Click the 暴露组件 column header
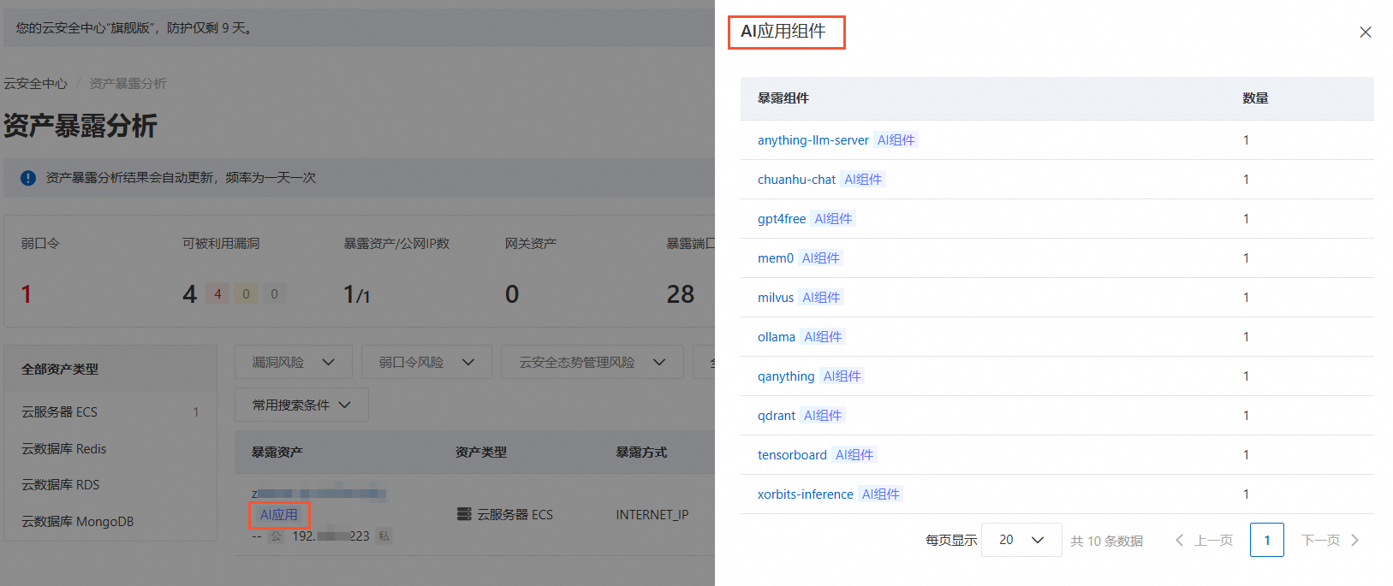This screenshot has height=586, width=1393. click(x=783, y=98)
